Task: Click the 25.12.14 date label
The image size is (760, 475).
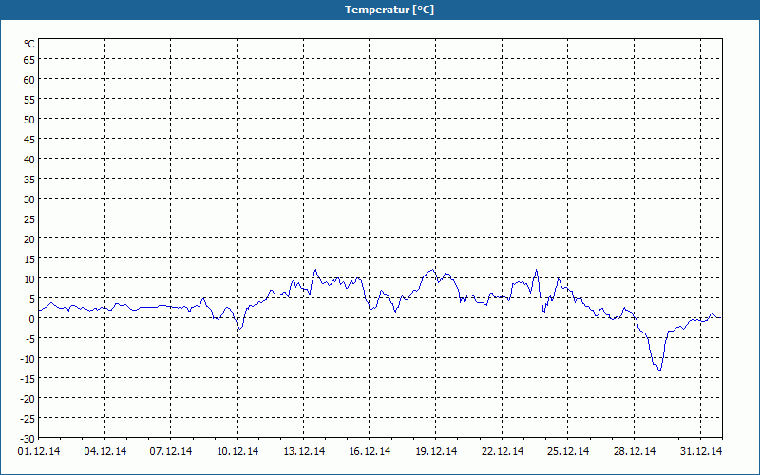Action: tap(568, 451)
